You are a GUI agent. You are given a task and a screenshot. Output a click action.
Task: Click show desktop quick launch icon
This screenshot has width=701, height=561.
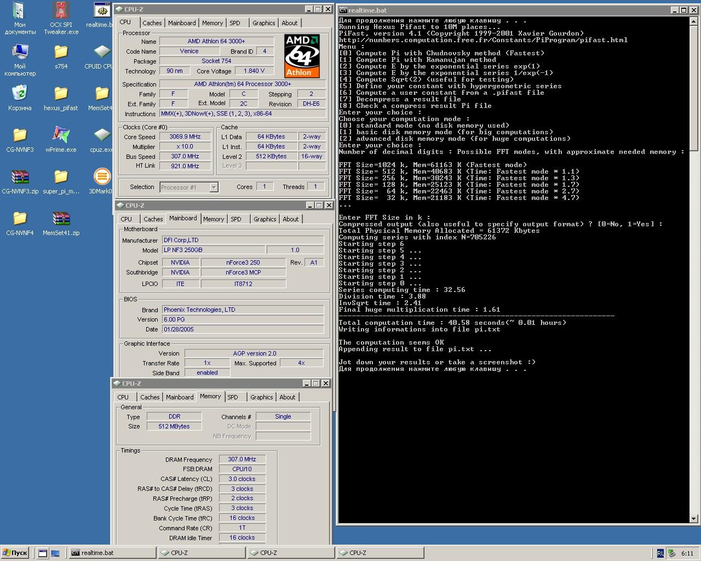tap(43, 553)
